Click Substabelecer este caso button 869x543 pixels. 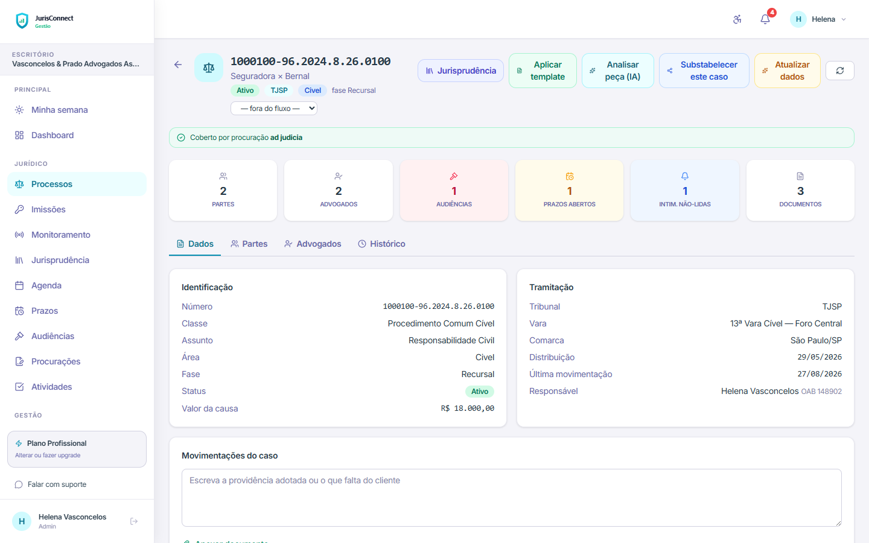point(704,71)
